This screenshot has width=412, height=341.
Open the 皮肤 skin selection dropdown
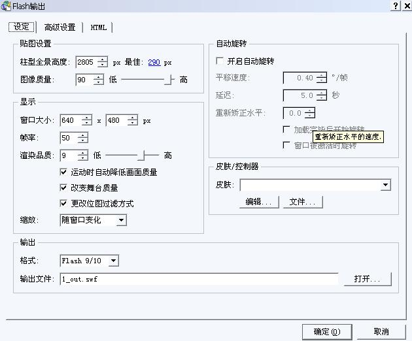pos(385,186)
